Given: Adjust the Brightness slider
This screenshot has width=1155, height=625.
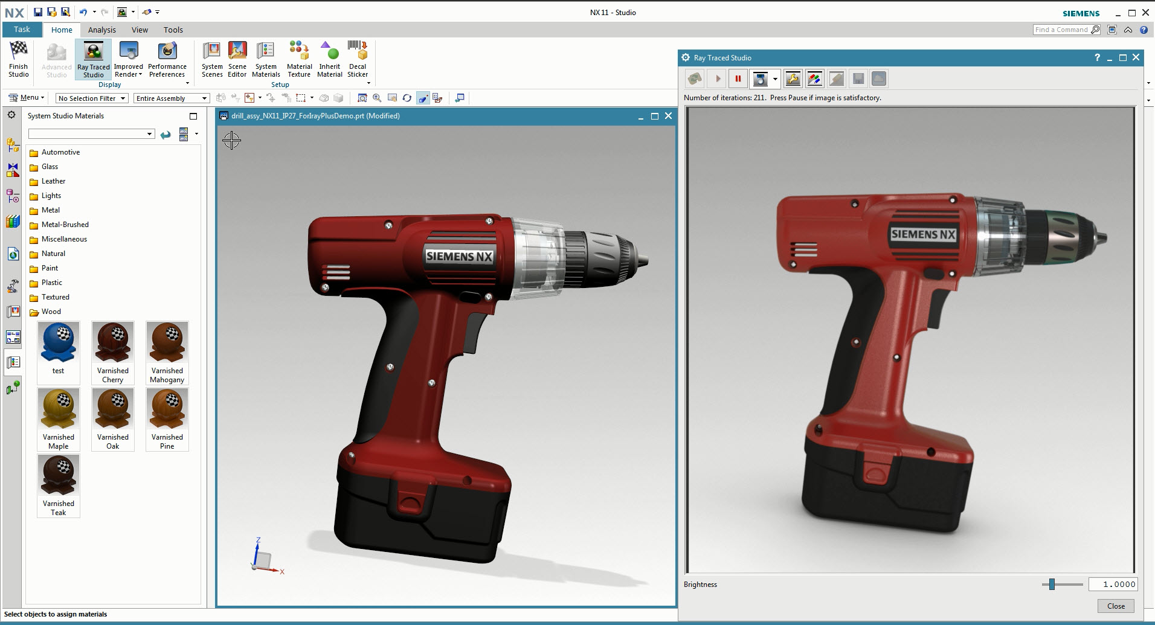Looking at the screenshot, I should (1052, 584).
